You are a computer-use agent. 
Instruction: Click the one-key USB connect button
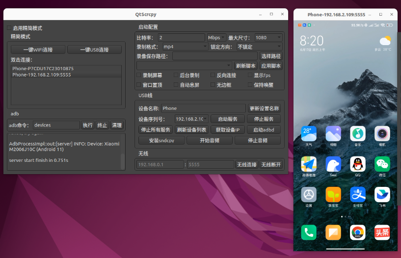tap(94, 50)
